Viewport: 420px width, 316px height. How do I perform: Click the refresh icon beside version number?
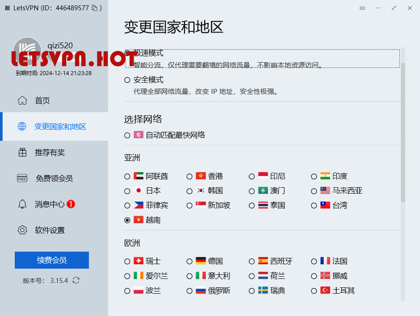[x=76, y=281]
